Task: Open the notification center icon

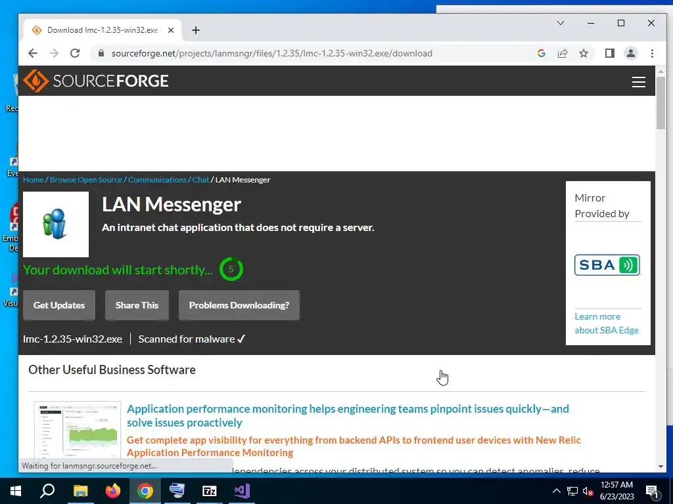Action: click(x=653, y=491)
